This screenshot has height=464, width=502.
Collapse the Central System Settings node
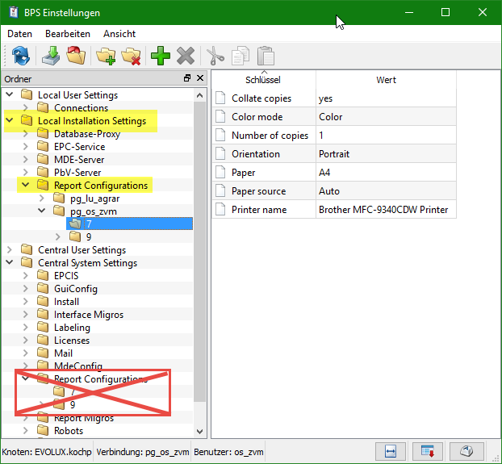tap(10, 263)
